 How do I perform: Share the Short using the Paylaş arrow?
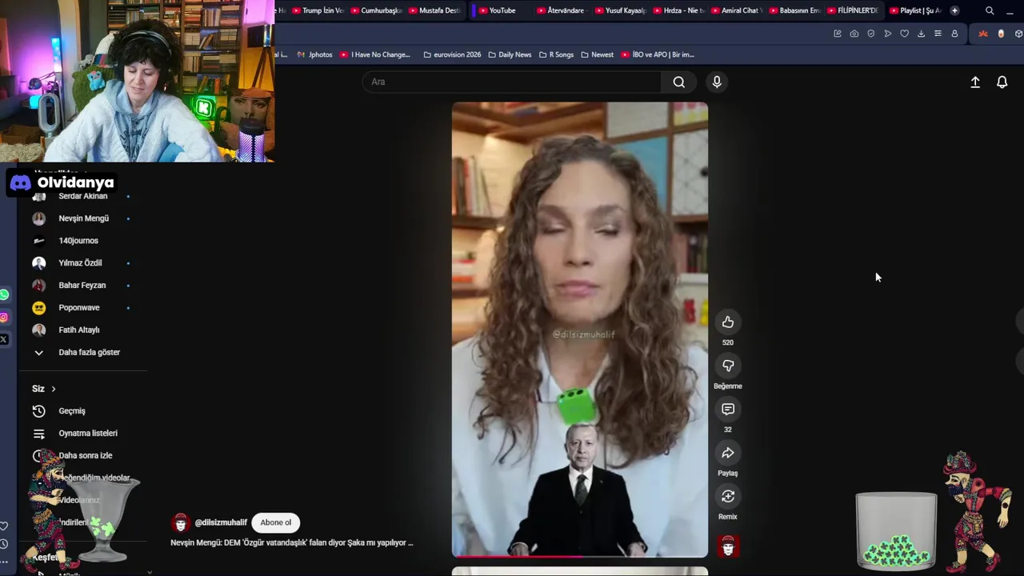pos(727,453)
